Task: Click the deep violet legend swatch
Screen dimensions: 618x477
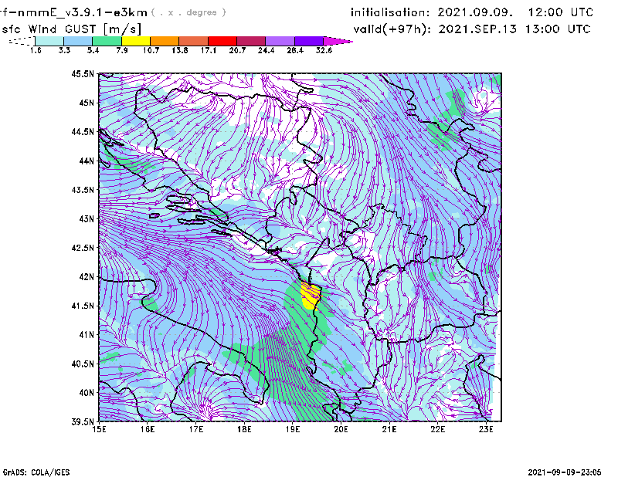Action: click(x=309, y=41)
